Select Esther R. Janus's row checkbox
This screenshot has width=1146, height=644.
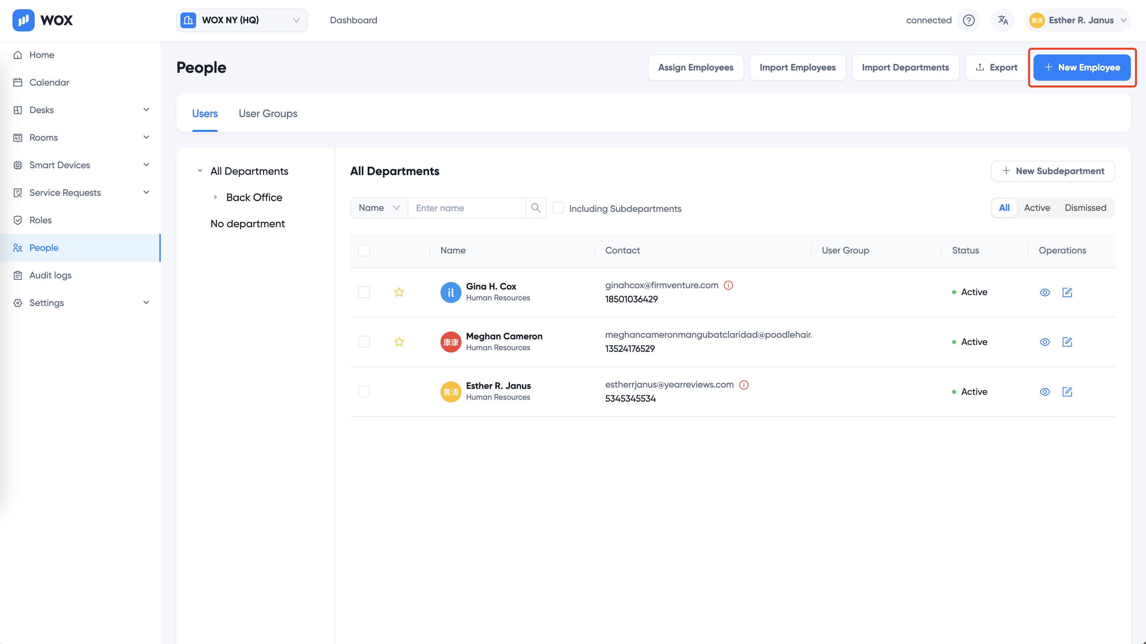point(364,392)
